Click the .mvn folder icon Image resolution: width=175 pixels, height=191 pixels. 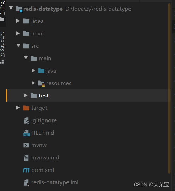26,34
